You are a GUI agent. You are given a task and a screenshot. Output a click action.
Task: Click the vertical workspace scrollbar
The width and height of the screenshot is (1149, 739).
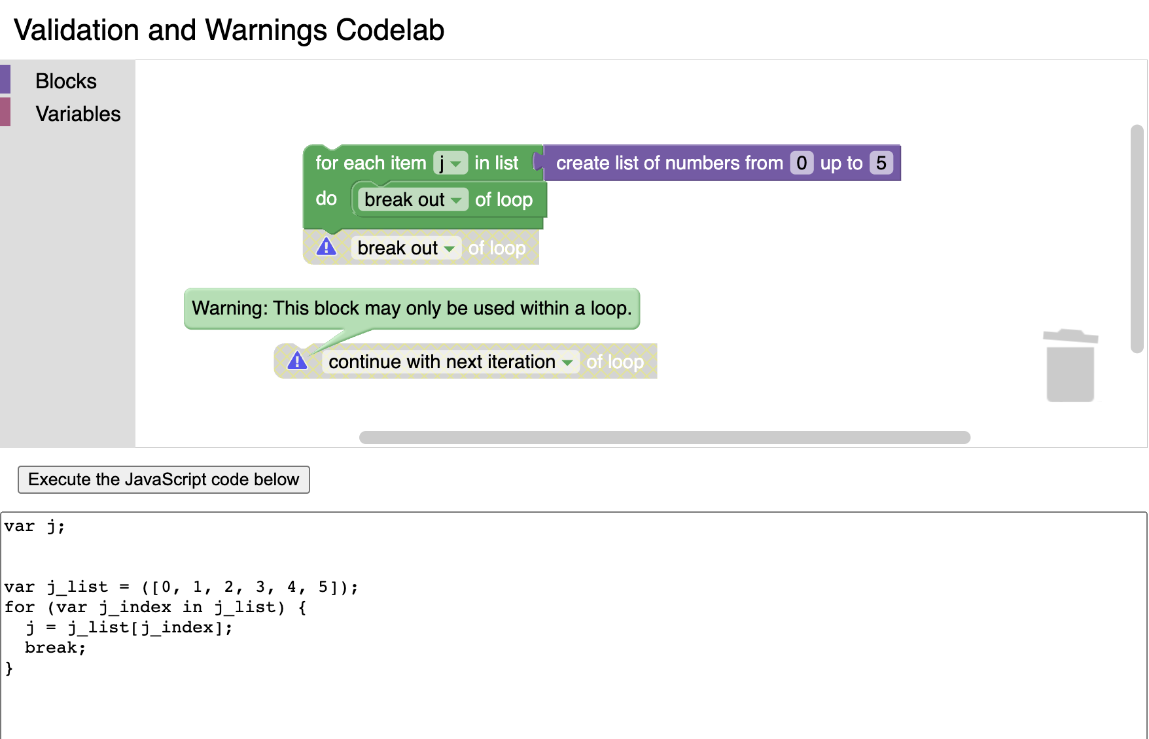tap(1137, 239)
